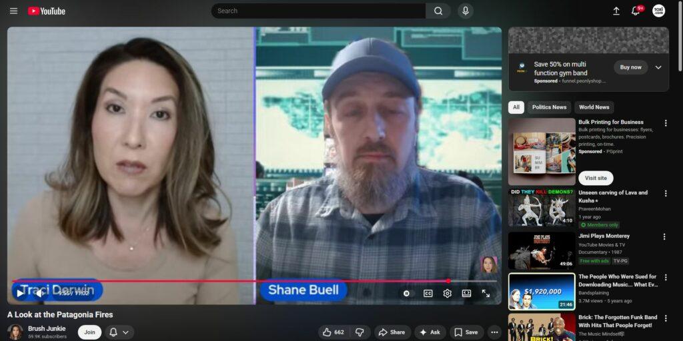Toggle closed captions CC button
The height and width of the screenshot is (341, 683).
(428, 293)
